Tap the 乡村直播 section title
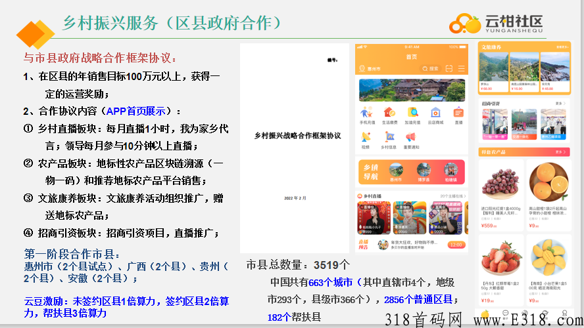Viewport: 584px width, 328px height. [372, 195]
